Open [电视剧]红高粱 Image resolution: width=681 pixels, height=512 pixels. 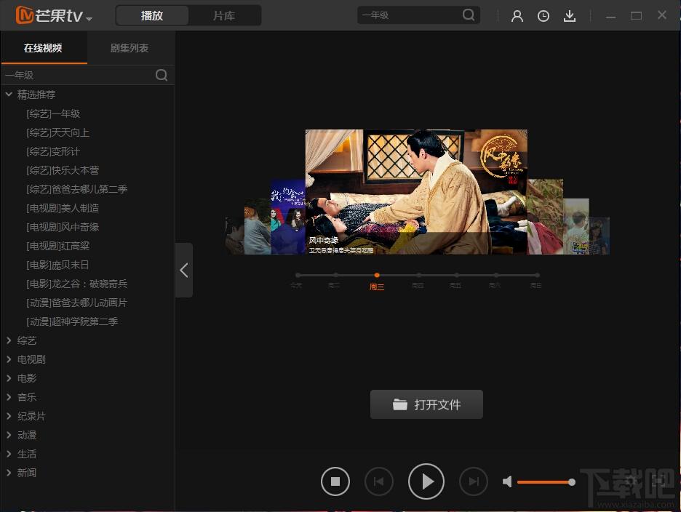tap(58, 246)
